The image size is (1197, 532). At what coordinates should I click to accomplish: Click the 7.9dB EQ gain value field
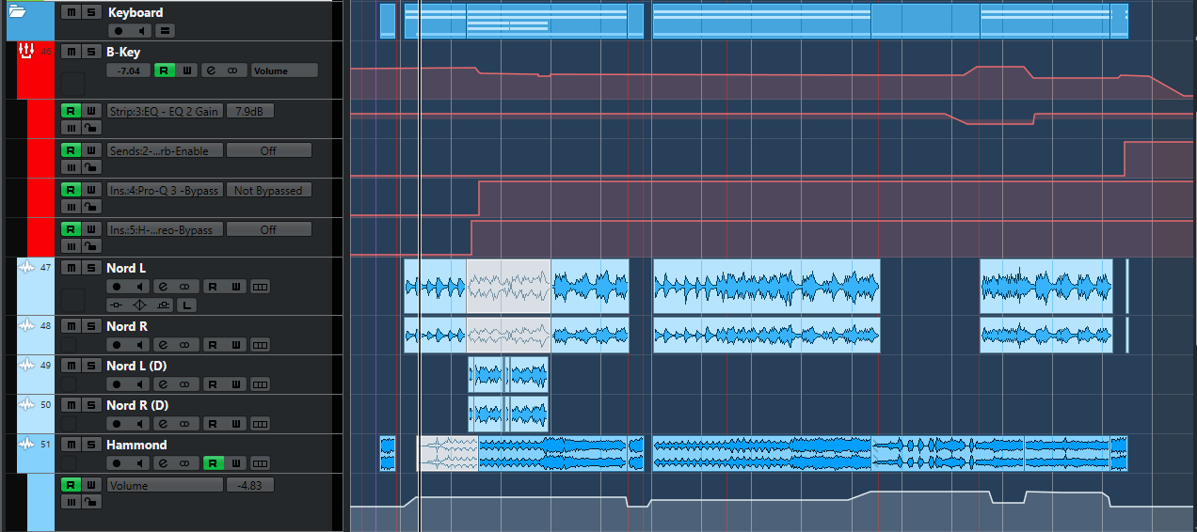249,111
